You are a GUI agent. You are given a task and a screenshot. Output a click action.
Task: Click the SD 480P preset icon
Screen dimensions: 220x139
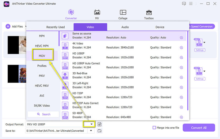(65, 115)
